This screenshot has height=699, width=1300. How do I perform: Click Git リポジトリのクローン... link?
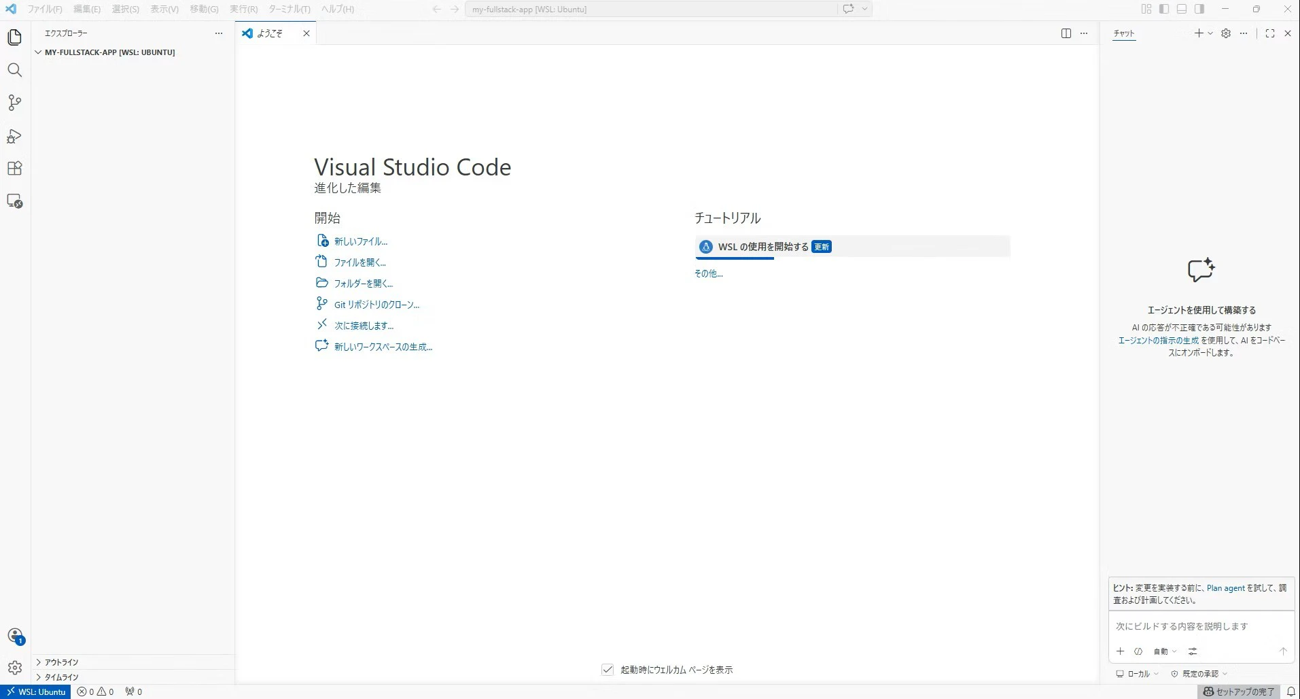(x=377, y=305)
